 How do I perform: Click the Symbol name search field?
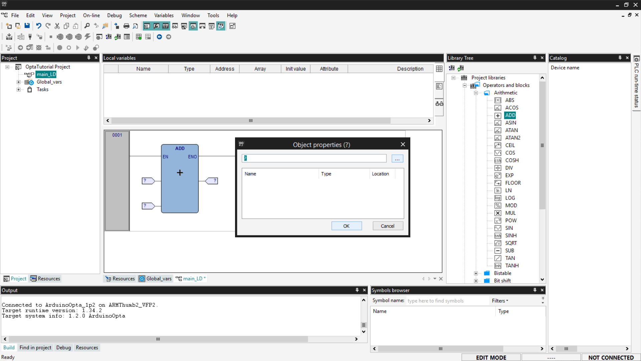pos(447,301)
